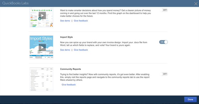The image size is (199, 104).
Task: Open See demo for spending graph feature
Action: [65, 21]
